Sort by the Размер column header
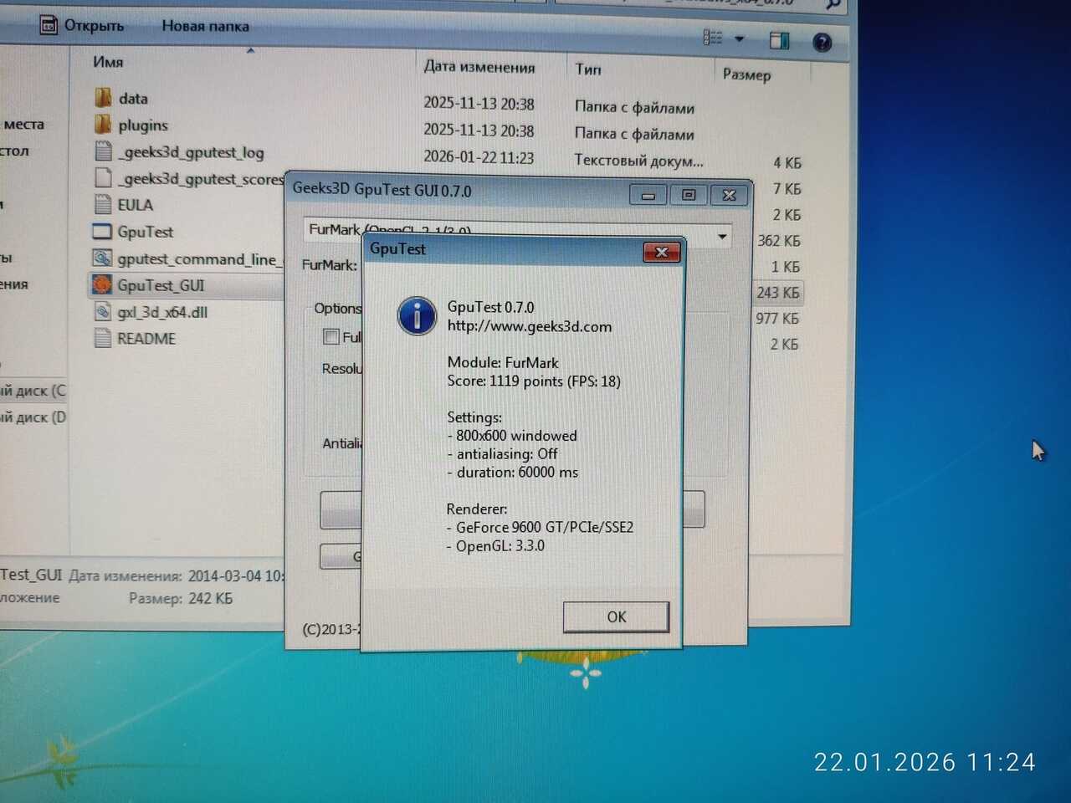The image size is (1071, 803). (746, 74)
